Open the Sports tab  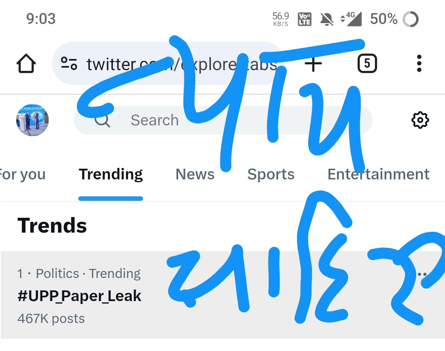(x=271, y=174)
